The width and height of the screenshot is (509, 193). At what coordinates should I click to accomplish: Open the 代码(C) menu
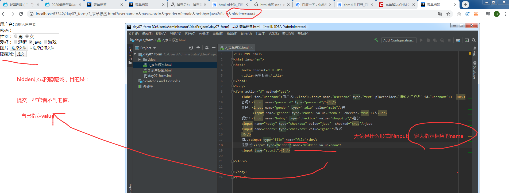[x=190, y=34]
